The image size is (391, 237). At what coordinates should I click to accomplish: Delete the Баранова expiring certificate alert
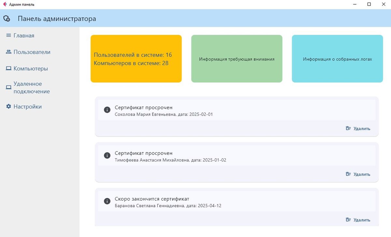(358, 220)
